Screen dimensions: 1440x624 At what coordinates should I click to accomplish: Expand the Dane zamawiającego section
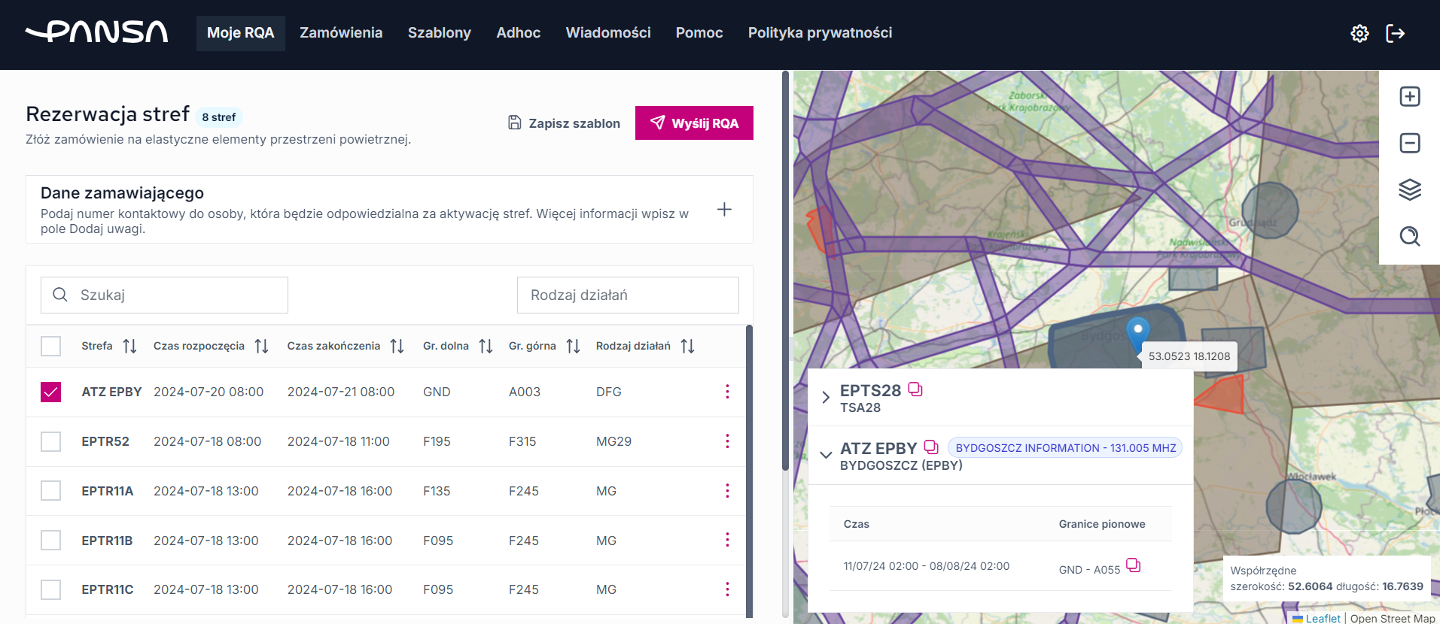723,210
